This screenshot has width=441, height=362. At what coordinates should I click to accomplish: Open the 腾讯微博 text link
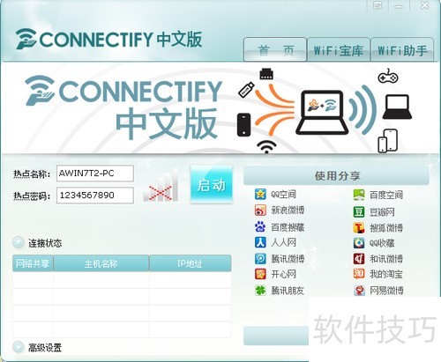click(x=288, y=259)
